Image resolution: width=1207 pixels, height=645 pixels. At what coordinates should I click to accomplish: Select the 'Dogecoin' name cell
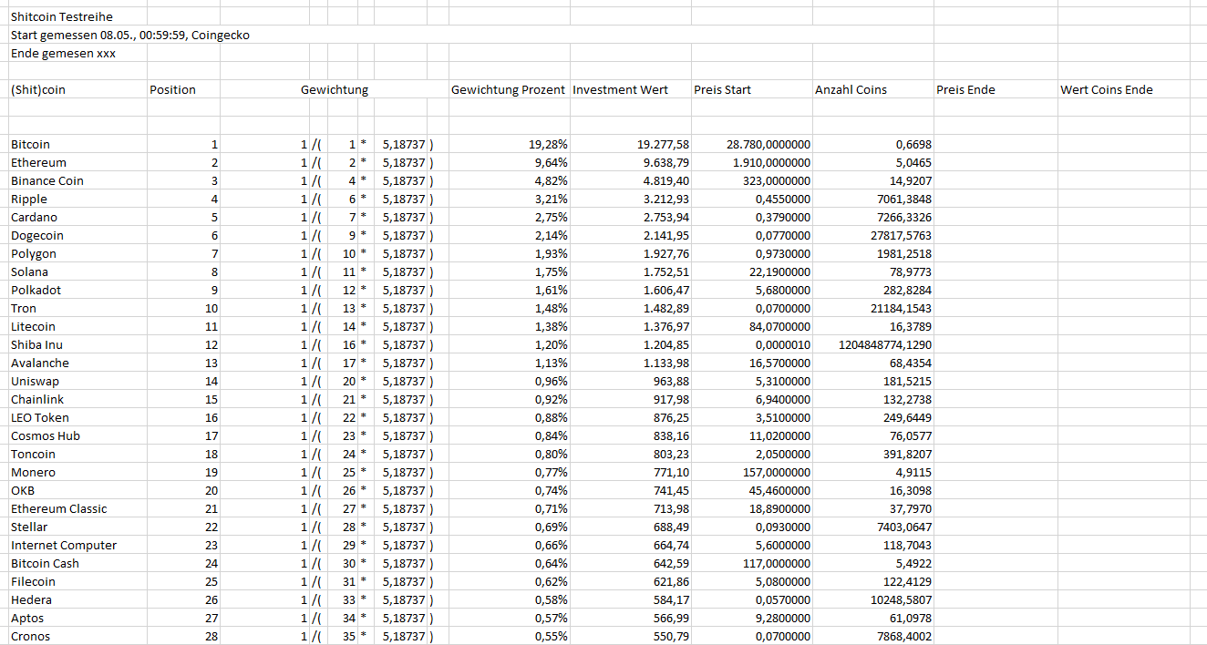click(78, 235)
